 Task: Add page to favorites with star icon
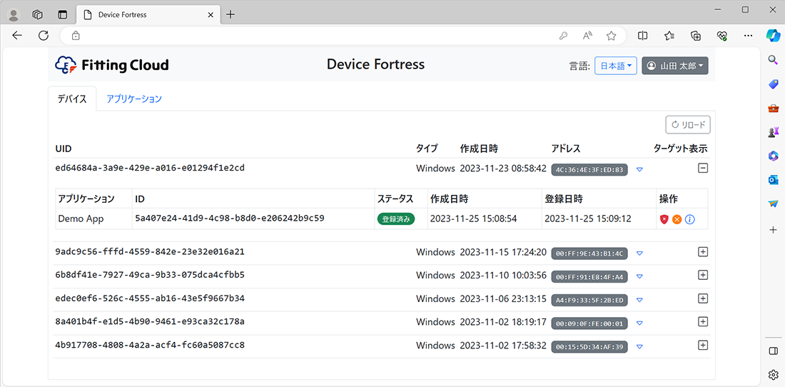coord(611,36)
